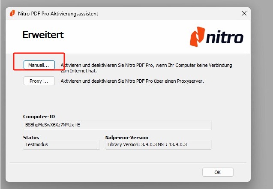
Task: Click the 'Erweitert' heading
Action: 42,35
